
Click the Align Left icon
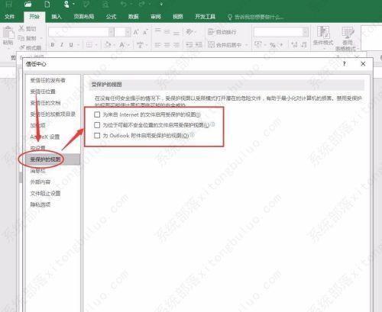[x=158, y=45]
